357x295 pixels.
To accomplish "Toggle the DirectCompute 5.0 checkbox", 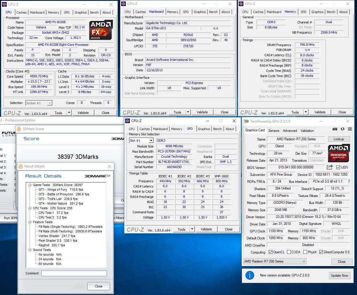I will tap(321, 252).
